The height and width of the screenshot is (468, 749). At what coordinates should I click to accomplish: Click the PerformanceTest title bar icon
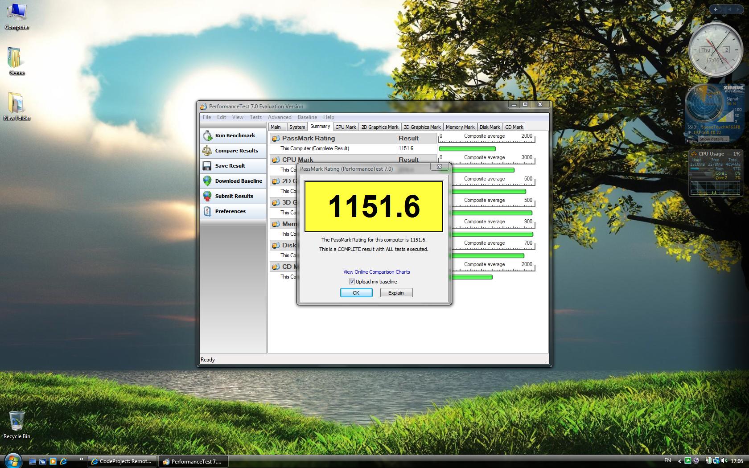[203, 107]
